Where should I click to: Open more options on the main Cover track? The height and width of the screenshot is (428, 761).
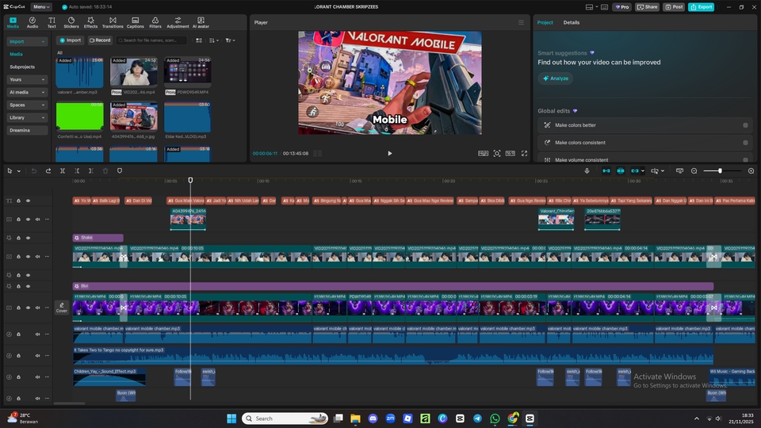tap(47, 308)
